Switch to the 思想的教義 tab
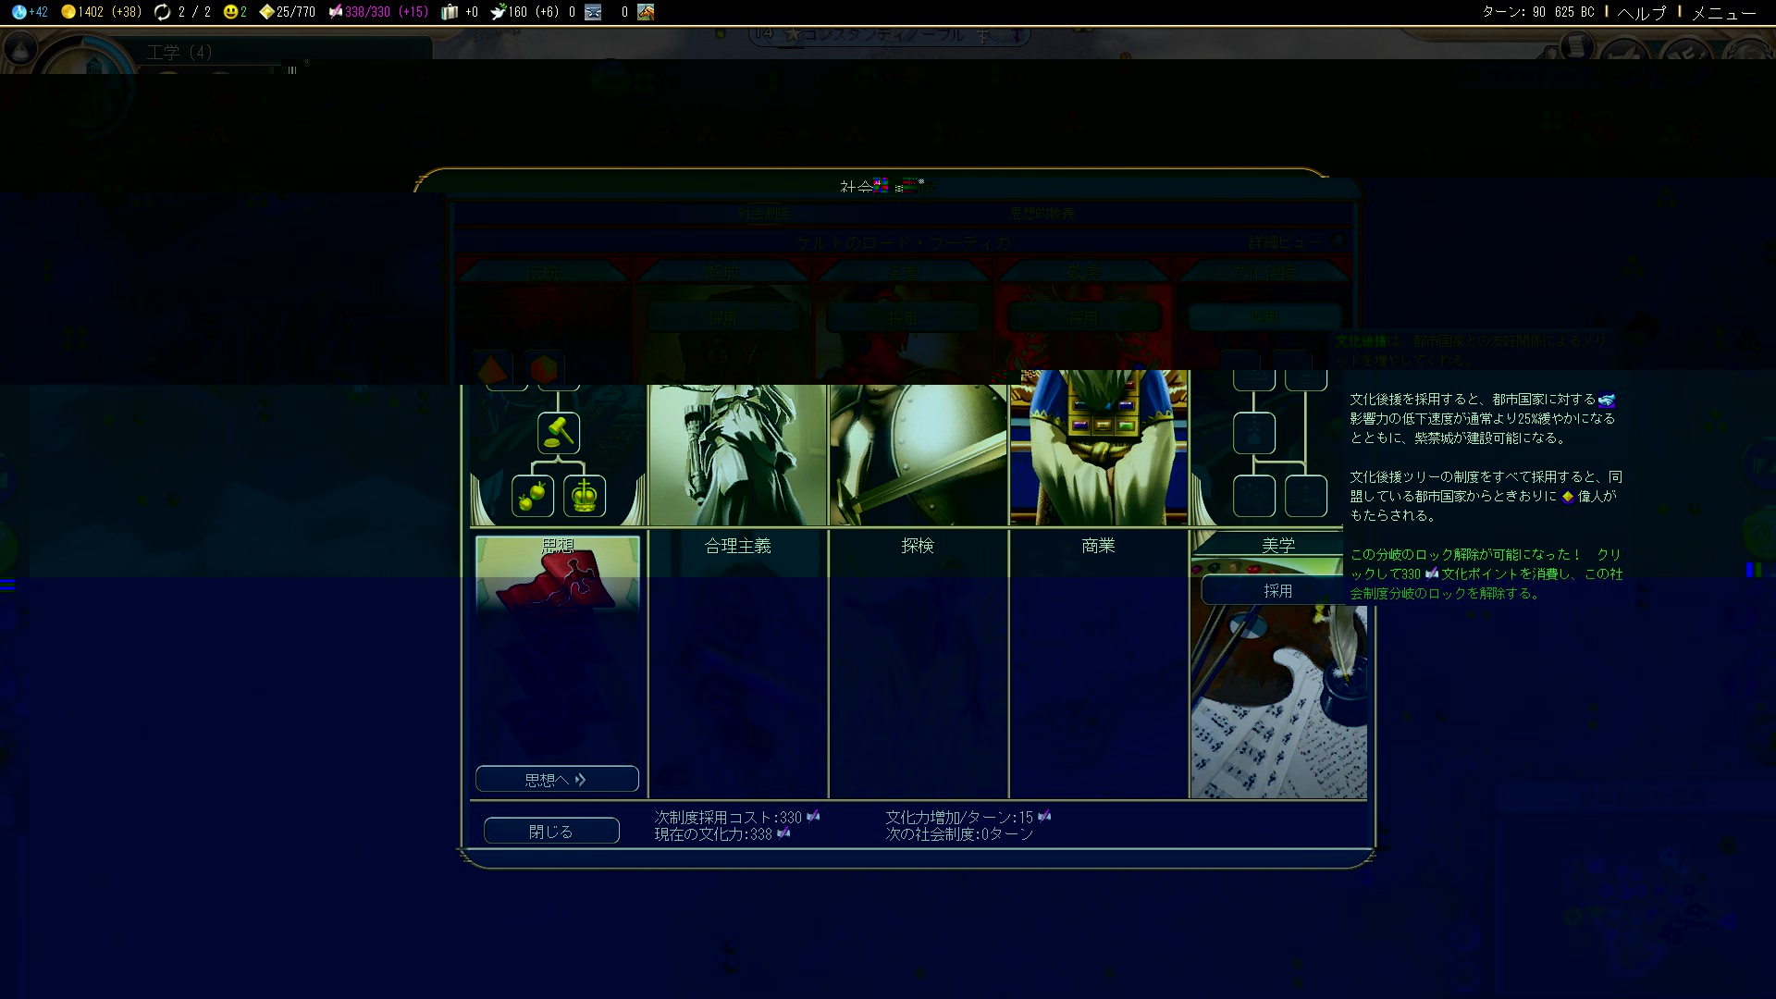Image resolution: width=1776 pixels, height=999 pixels. pyautogui.click(x=1042, y=214)
